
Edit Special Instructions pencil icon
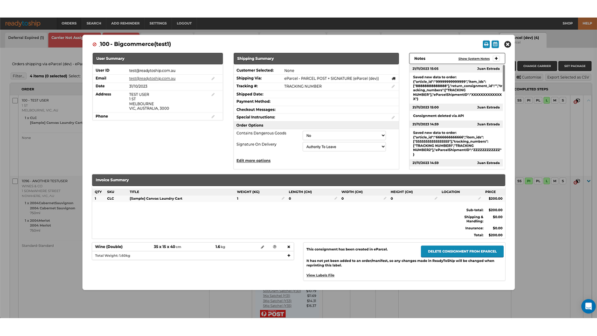[393, 118]
